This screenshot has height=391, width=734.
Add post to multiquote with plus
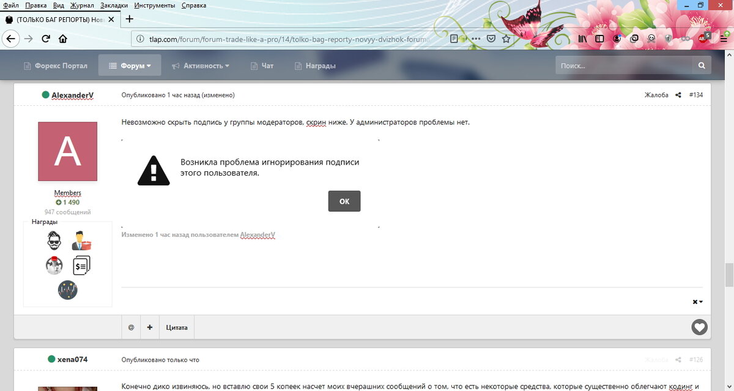pyautogui.click(x=150, y=327)
